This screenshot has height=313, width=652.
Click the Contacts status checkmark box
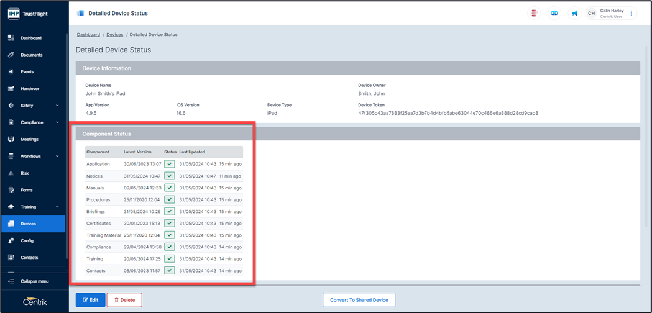point(169,271)
